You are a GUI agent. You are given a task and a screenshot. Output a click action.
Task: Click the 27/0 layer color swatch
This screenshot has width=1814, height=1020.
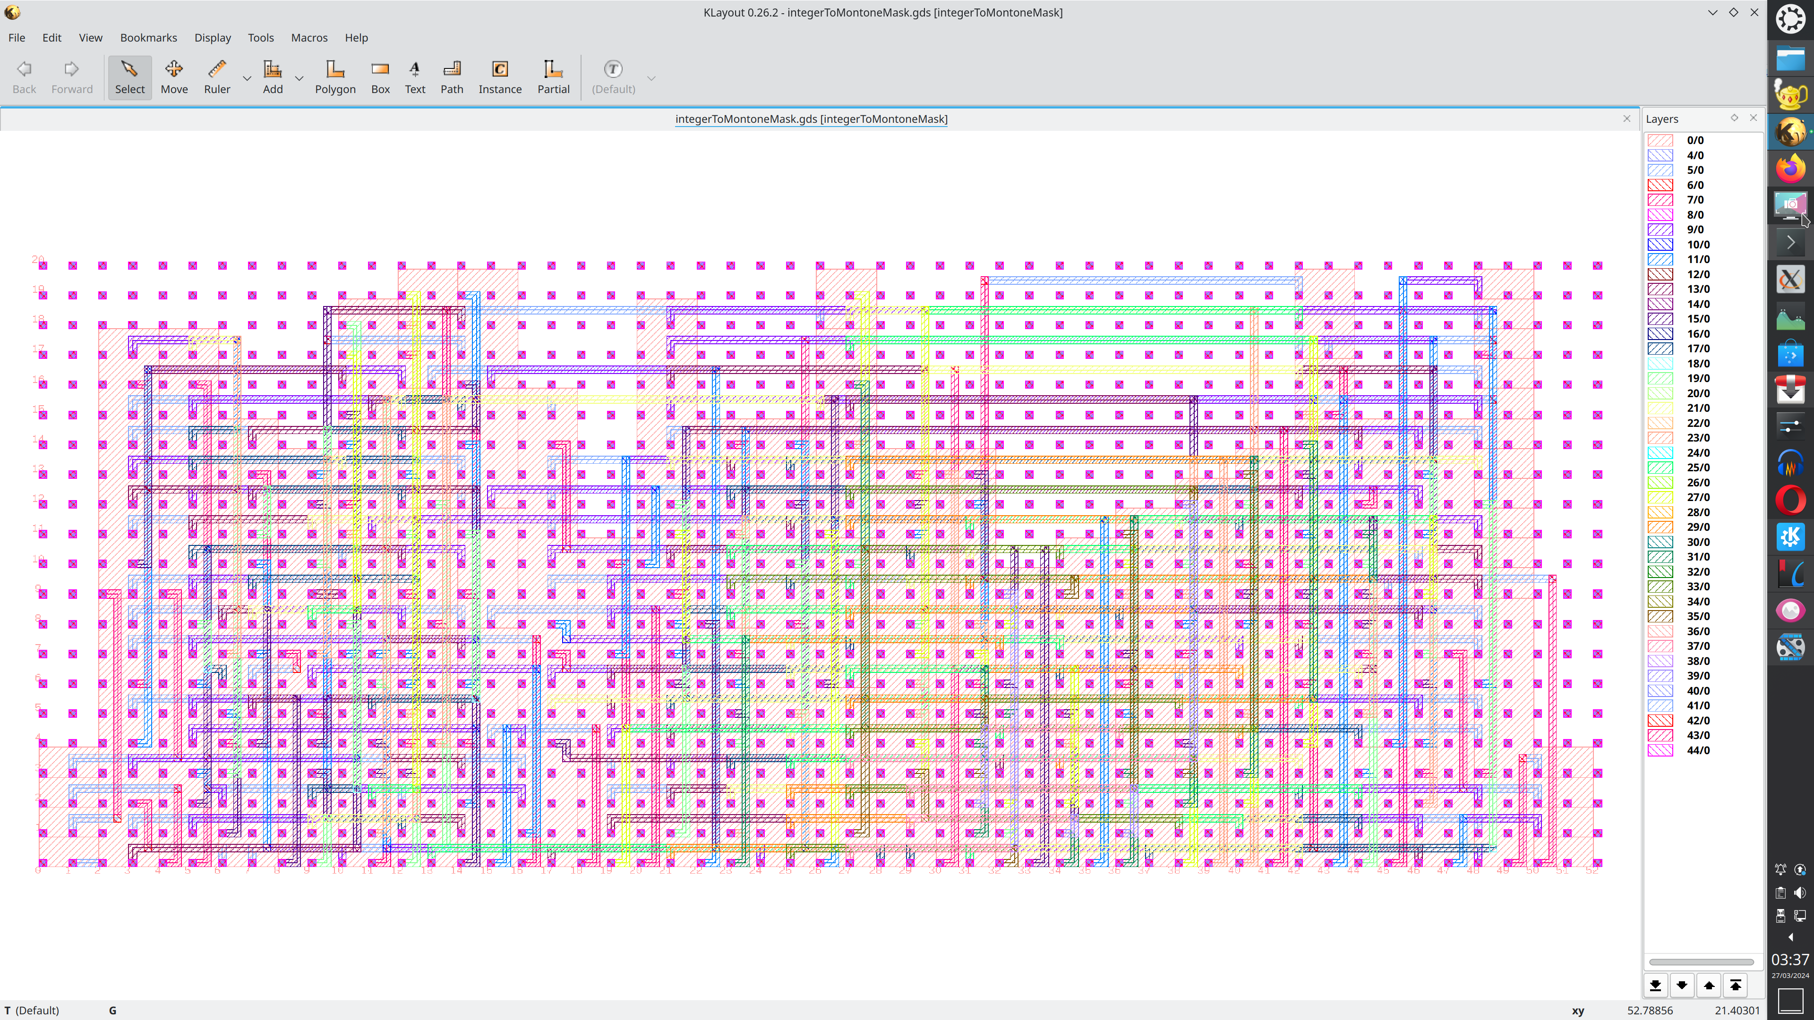point(1660,497)
